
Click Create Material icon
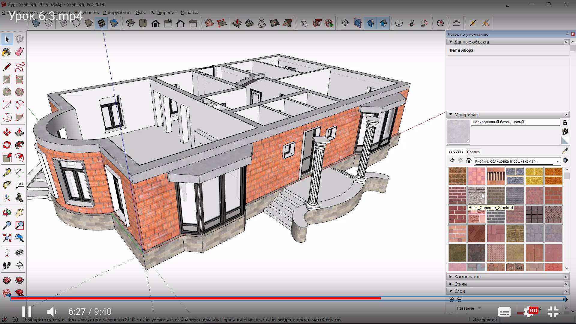pos(565,132)
